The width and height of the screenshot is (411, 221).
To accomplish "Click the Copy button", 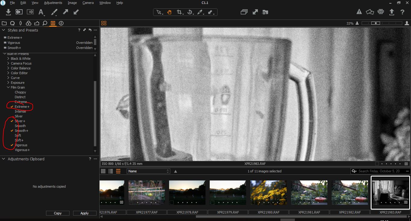I will [58, 213].
